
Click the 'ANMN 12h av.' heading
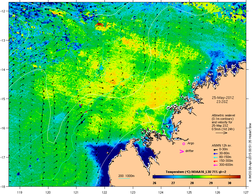[222, 145]
